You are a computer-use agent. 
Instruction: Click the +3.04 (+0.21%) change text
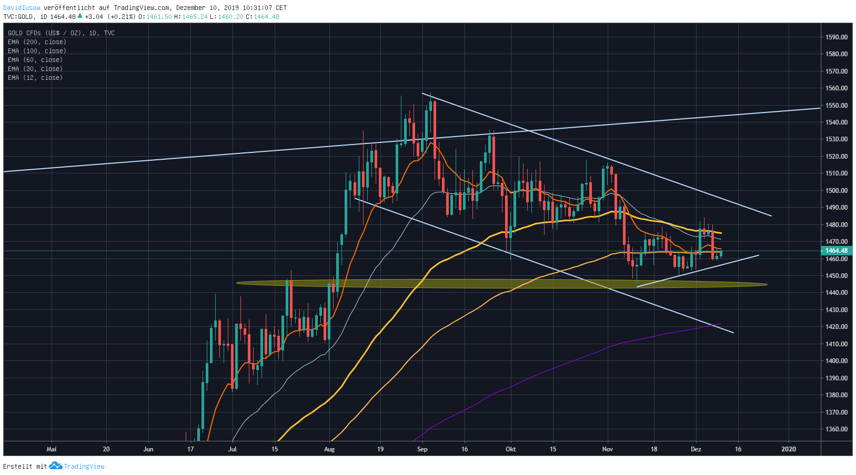[110, 17]
